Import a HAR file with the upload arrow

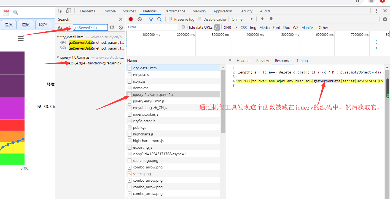tap(262, 19)
